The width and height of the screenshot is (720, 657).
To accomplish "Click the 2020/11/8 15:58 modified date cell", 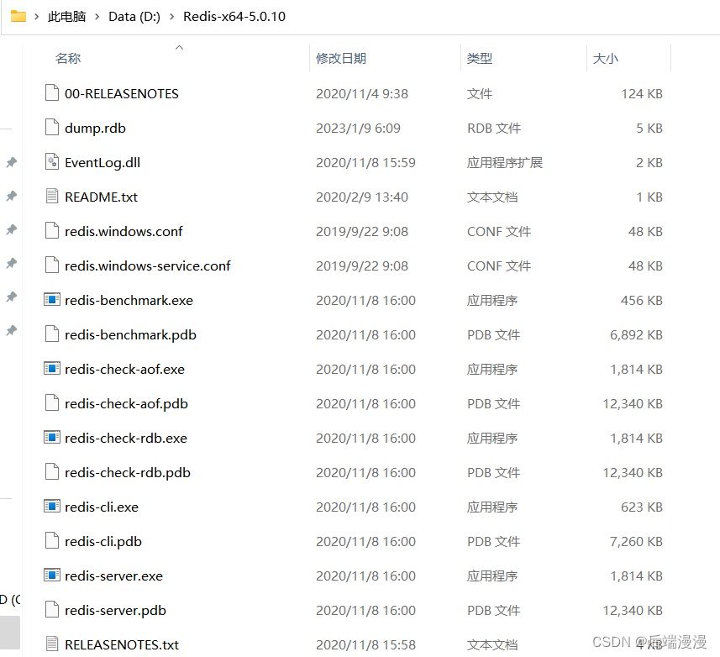I will click(x=365, y=644).
